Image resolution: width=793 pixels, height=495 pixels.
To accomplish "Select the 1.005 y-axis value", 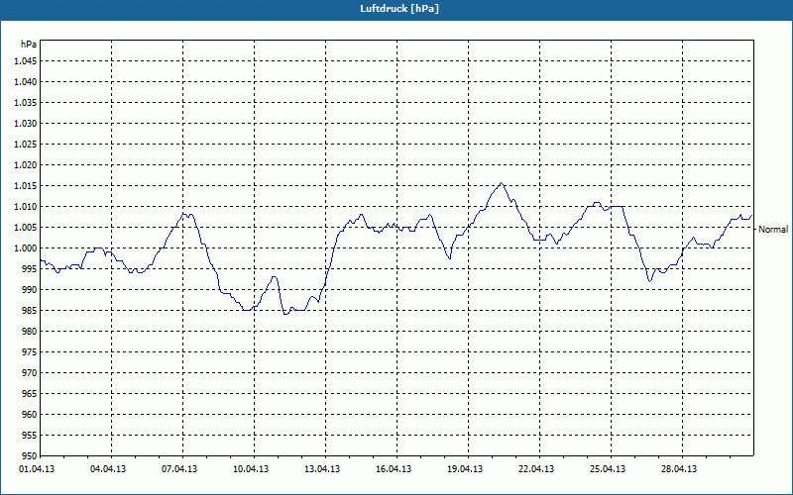I will [x=26, y=228].
